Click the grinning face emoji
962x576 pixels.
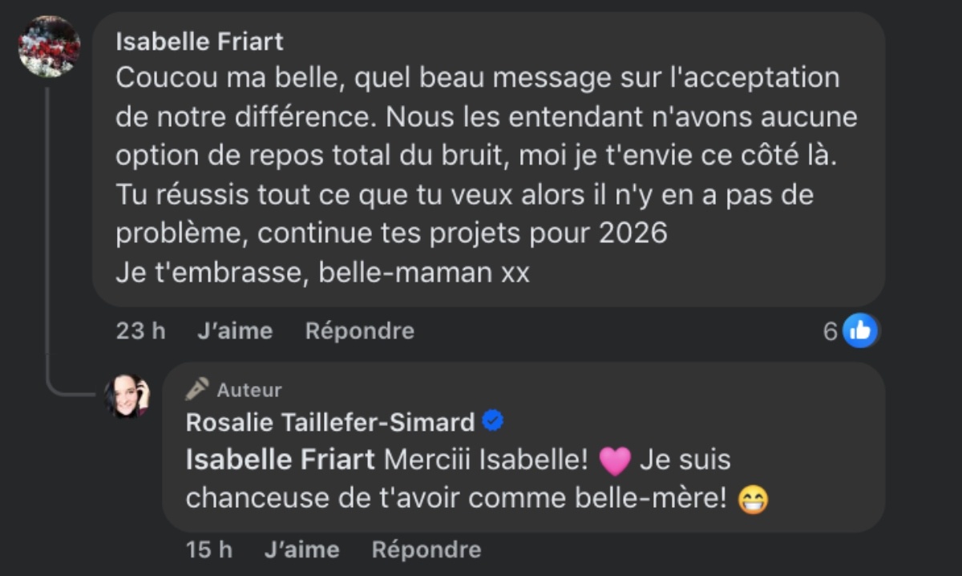[x=753, y=499]
